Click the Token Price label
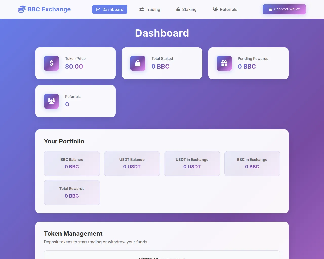 (75, 59)
